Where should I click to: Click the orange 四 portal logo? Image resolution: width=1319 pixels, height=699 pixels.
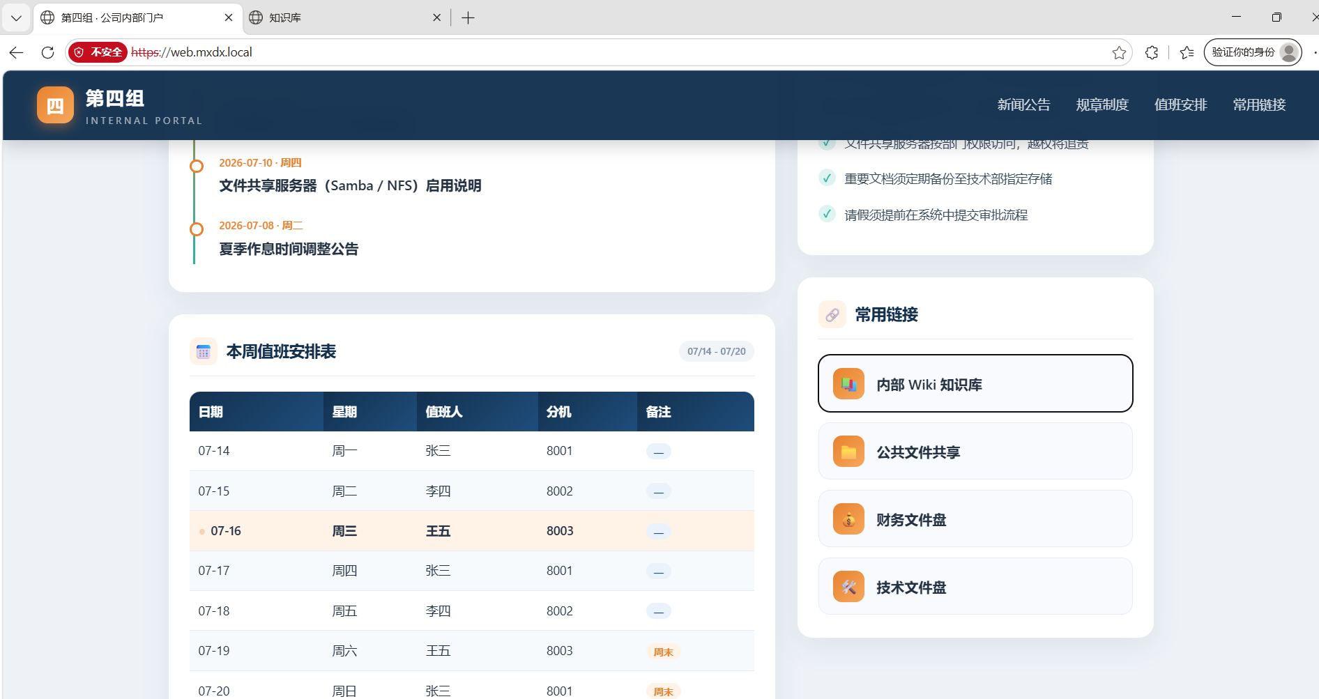coord(55,105)
